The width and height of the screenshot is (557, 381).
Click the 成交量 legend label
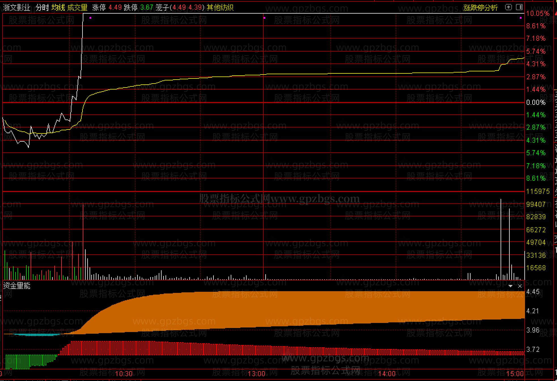[77, 8]
